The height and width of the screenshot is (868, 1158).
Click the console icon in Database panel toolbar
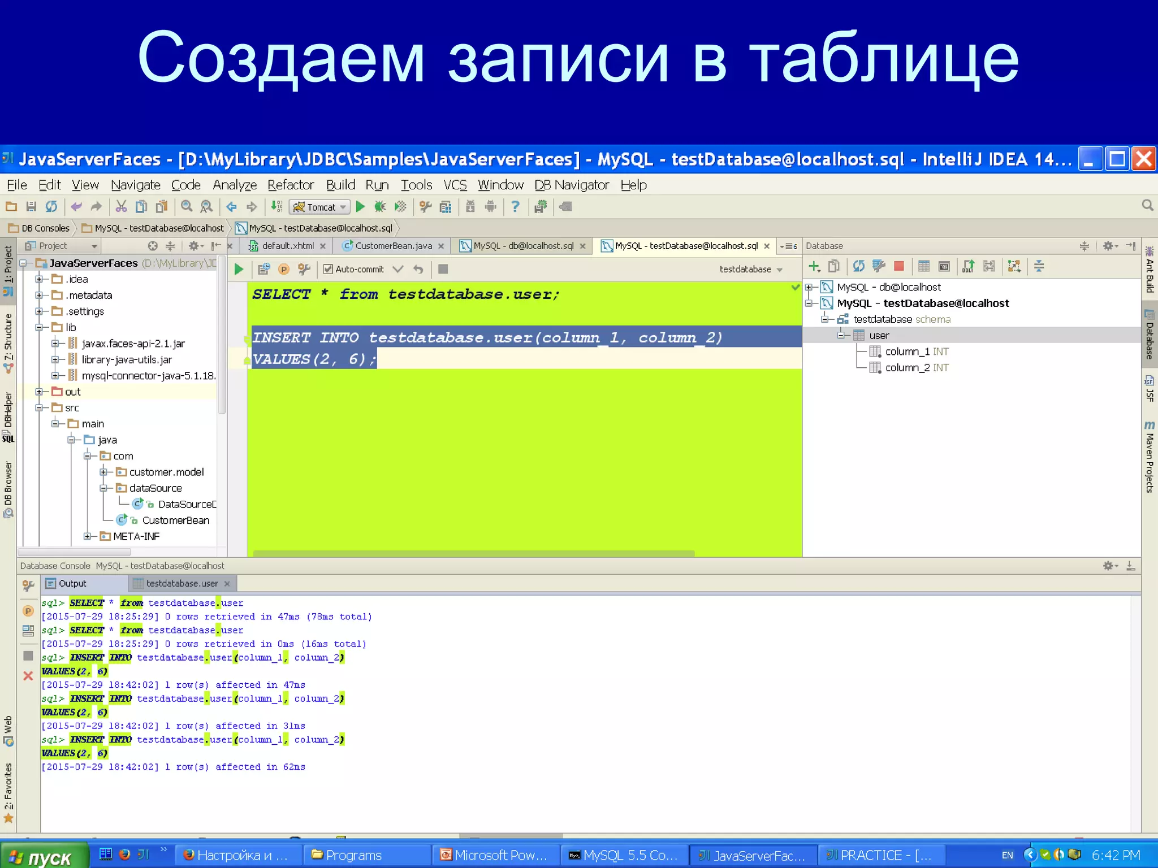click(x=944, y=266)
